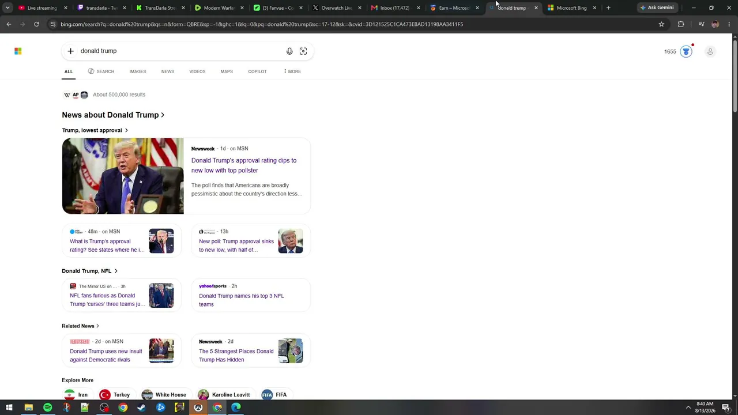Open a new browser tab
The image size is (738, 415).
point(608,7)
